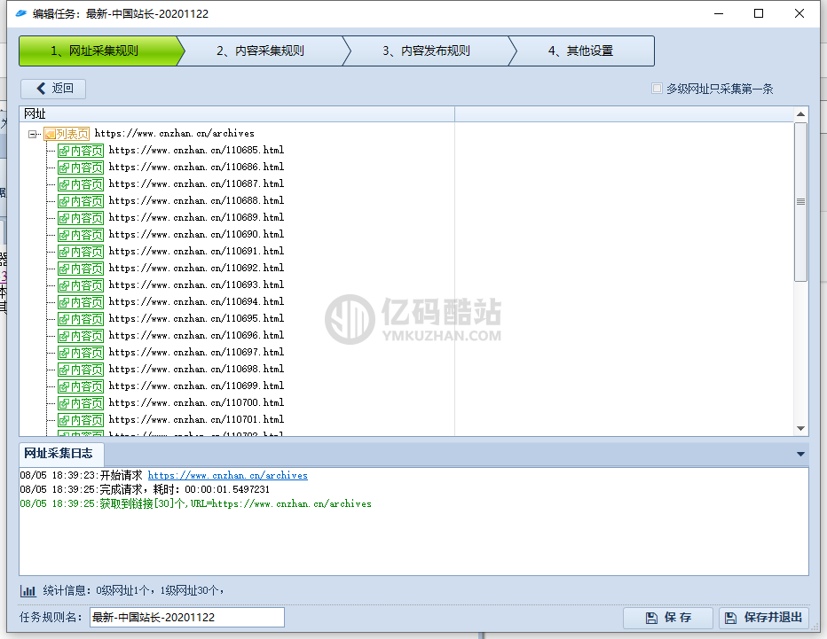Focus the 任务规则名 input field

pyautogui.click(x=186, y=618)
